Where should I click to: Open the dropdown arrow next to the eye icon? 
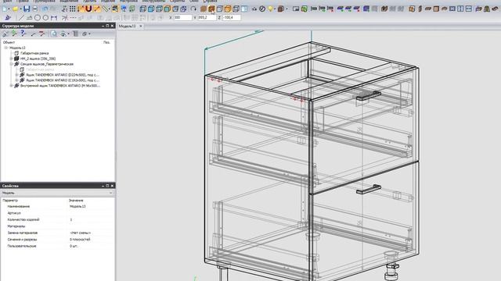pyautogui.click(x=68, y=34)
